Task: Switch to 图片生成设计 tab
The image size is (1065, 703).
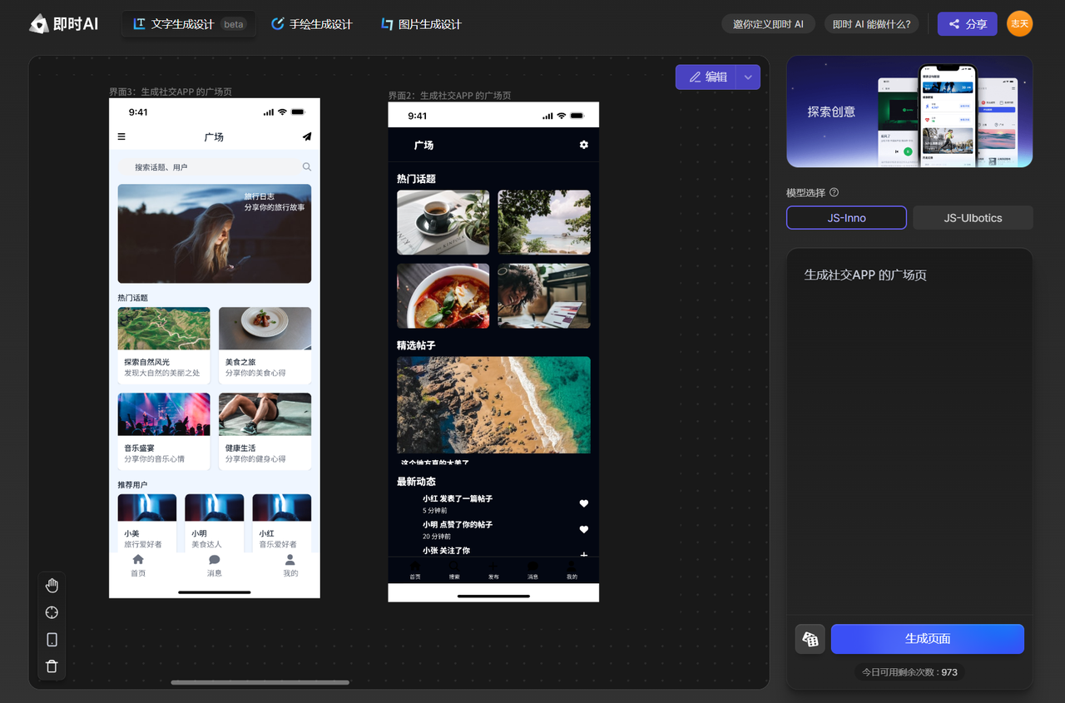Action: (421, 24)
